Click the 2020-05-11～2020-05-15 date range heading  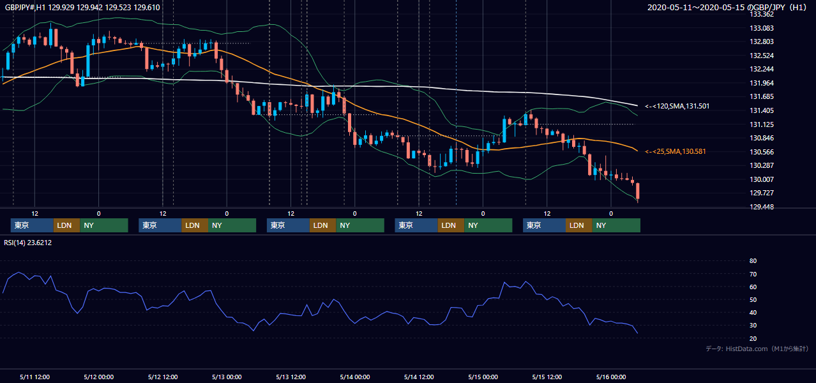[728, 8]
